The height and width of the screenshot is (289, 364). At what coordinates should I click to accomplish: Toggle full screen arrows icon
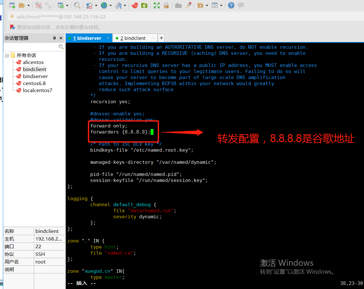[x=157, y=5]
